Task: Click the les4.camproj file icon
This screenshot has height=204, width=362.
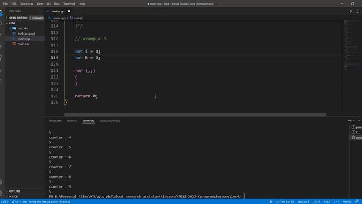Action: (x=14, y=33)
